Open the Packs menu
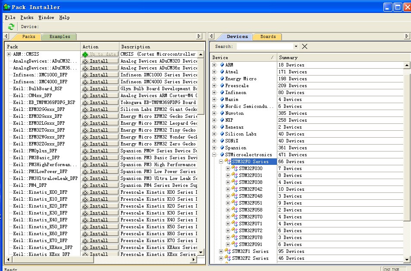The image size is (411, 271). [27, 17]
